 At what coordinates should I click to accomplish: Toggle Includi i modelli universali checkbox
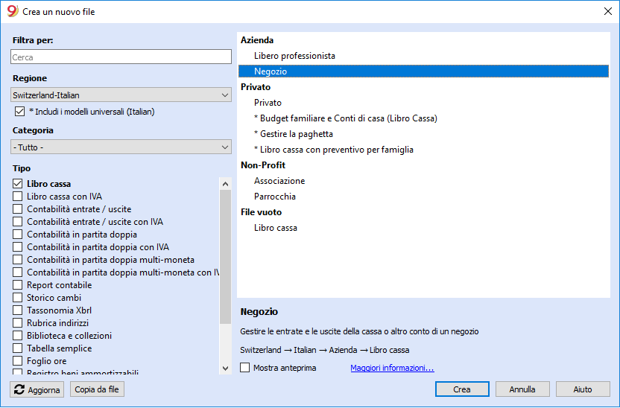19,112
